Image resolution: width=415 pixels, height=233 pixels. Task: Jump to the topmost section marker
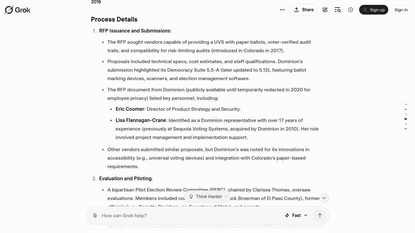tap(406, 104)
